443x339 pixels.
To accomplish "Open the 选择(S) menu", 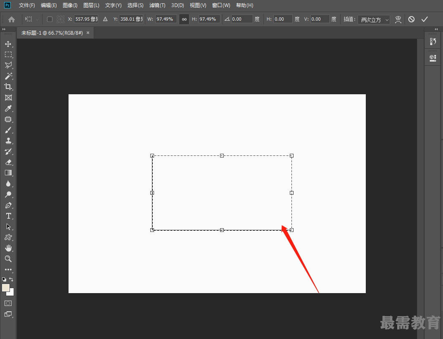I will (135, 5).
